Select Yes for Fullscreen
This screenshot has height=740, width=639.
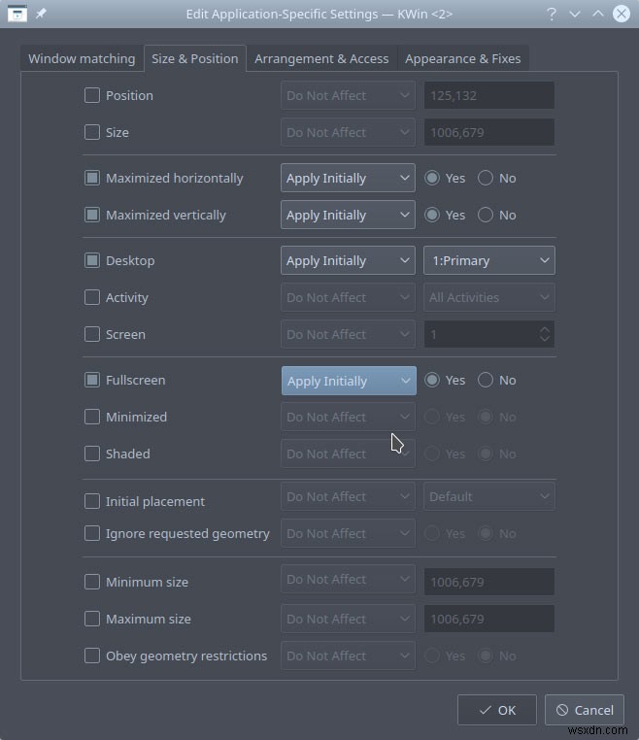pyautogui.click(x=432, y=380)
